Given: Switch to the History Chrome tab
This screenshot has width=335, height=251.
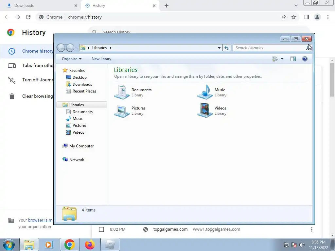Looking at the screenshot, I should pyautogui.click(x=120, y=6).
